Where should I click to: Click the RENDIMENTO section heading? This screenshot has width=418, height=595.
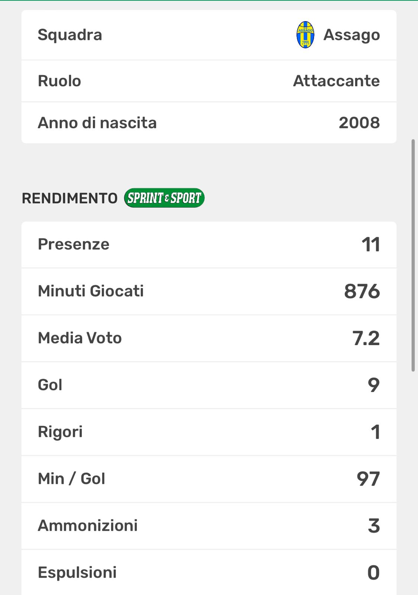(x=70, y=198)
